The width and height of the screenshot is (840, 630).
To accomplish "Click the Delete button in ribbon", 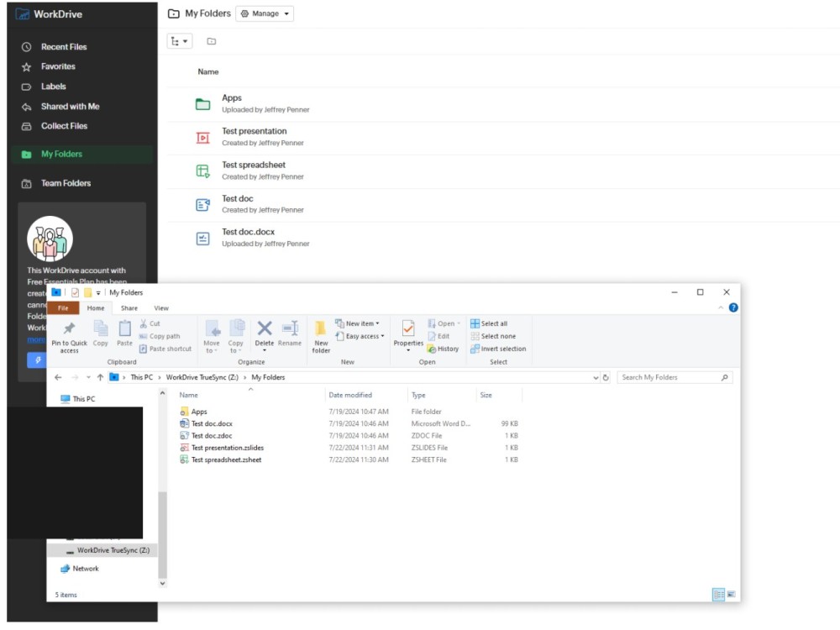I will (264, 336).
